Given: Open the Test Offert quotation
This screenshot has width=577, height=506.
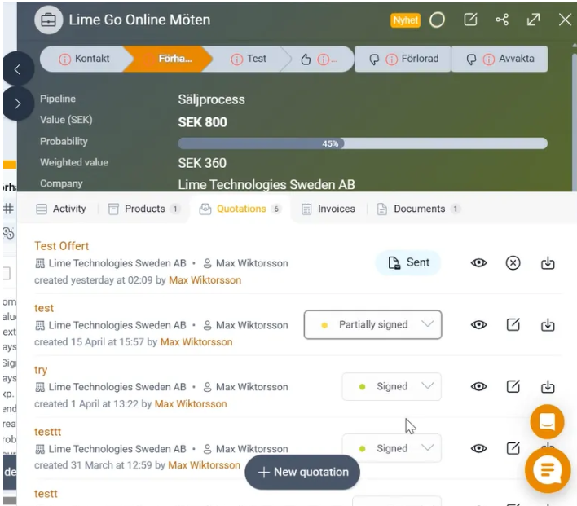Looking at the screenshot, I should point(61,246).
